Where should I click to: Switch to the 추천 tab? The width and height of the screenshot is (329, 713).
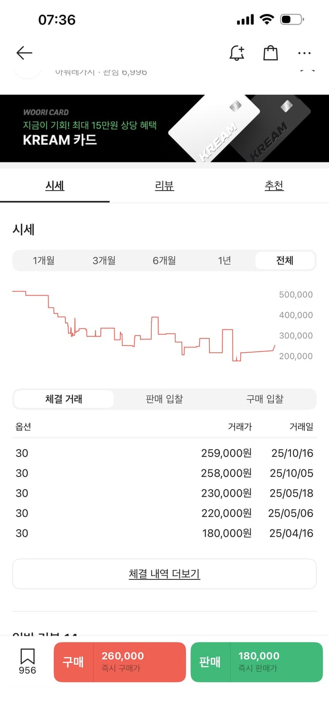[274, 186]
